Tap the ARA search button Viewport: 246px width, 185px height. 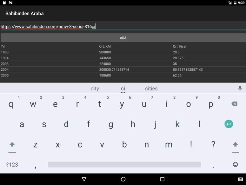coord(123,38)
